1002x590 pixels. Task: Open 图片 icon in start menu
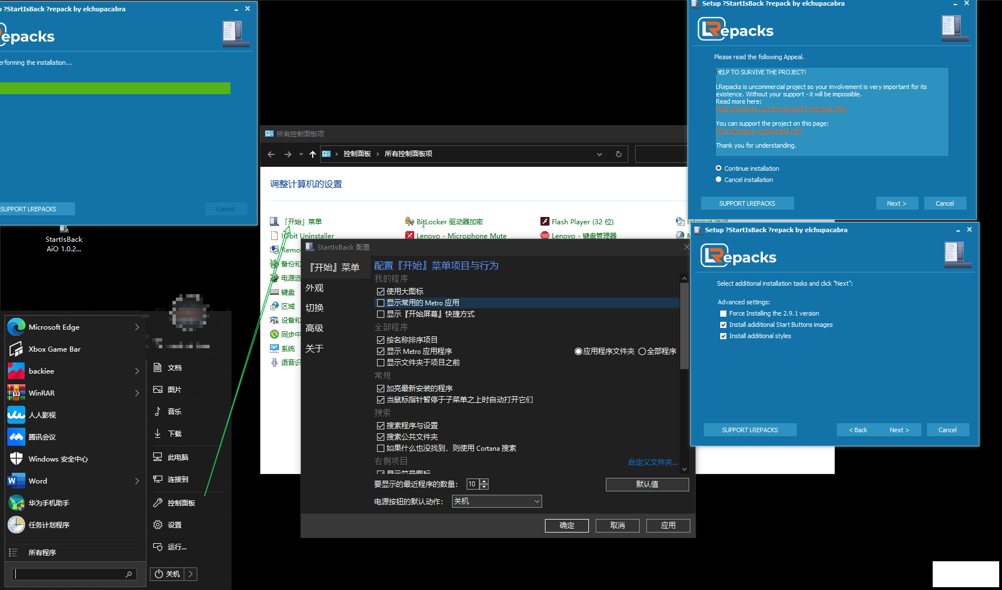pyautogui.click(x=158, y=389)
